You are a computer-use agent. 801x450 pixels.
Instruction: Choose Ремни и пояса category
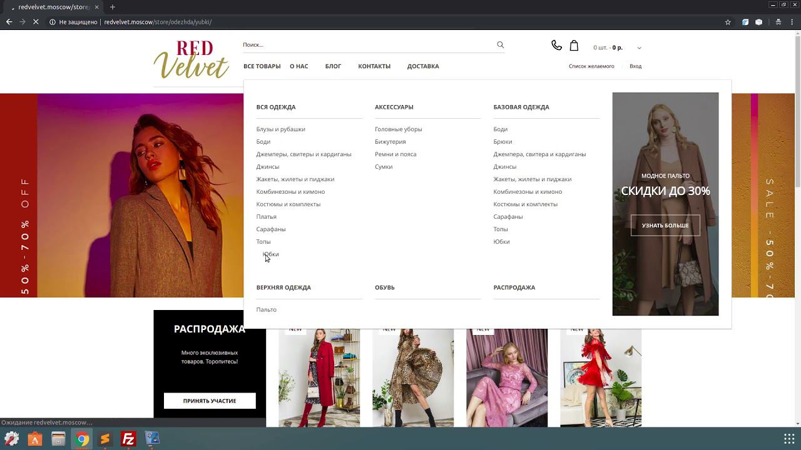(395, 154)
